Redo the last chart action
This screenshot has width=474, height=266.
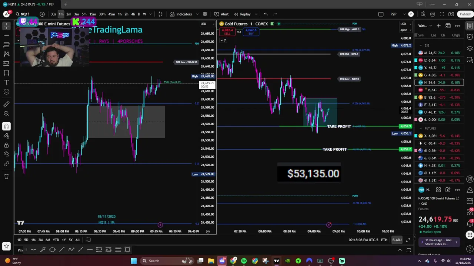click(x=275, y=14)
